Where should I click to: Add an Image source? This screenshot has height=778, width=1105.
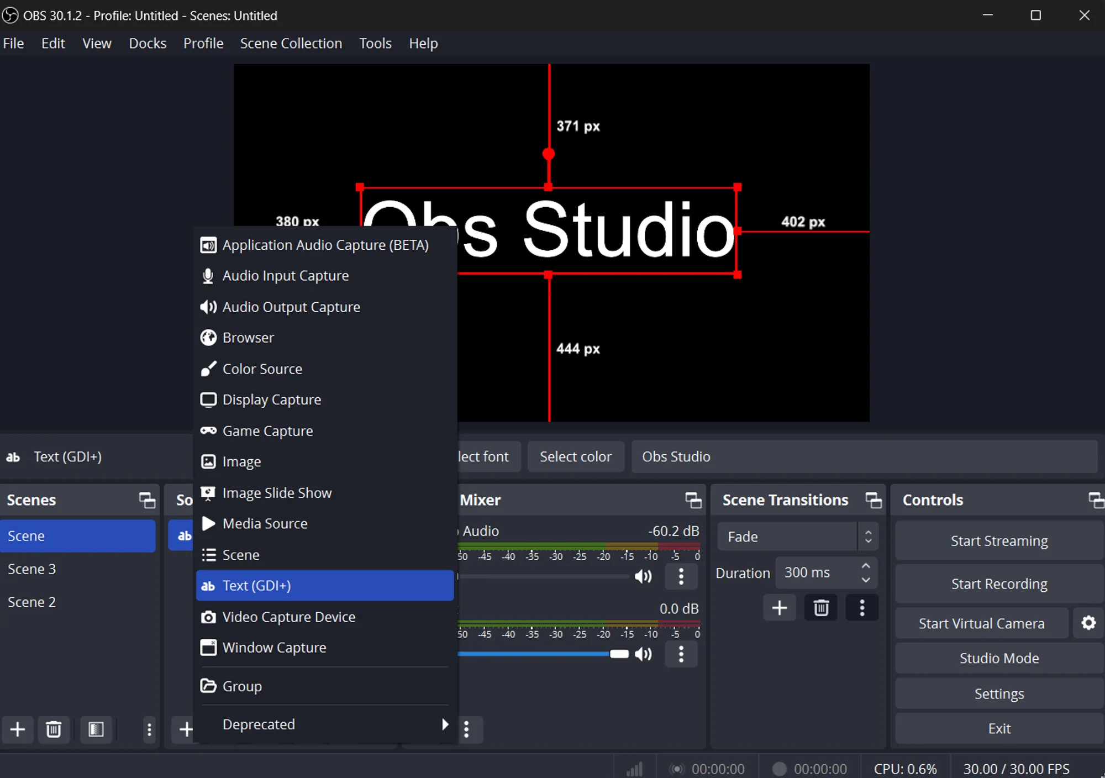325,461
